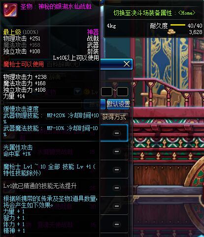
Task: Click the dimmed search text field
Action: (41, 104)
